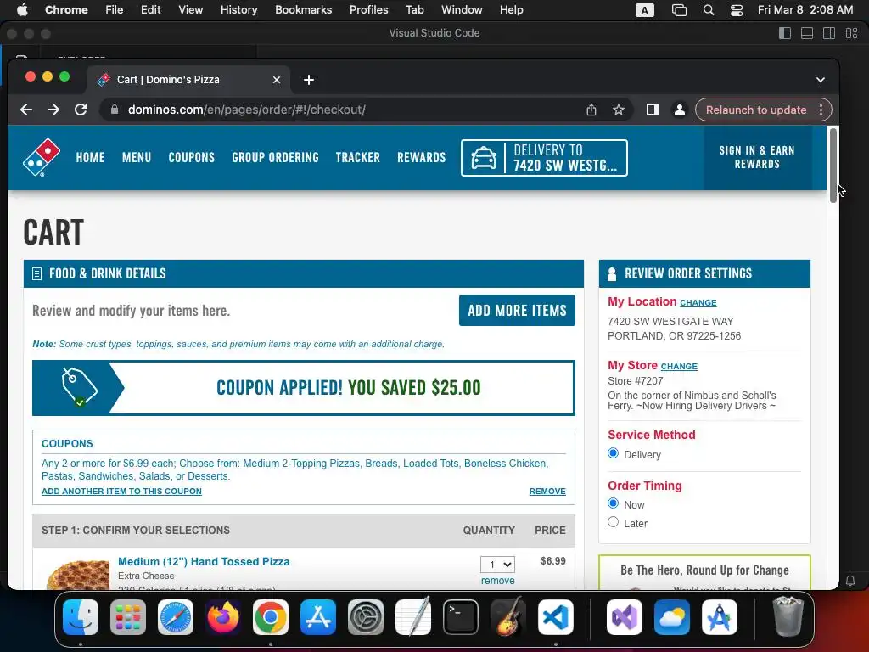The image size is (869, 652).
Task: Open Finder from the dock
Action: (81, 616)
